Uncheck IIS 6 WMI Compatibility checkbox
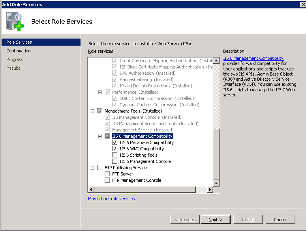This screenshot has width=306, height=231. (x=115, y=149)
